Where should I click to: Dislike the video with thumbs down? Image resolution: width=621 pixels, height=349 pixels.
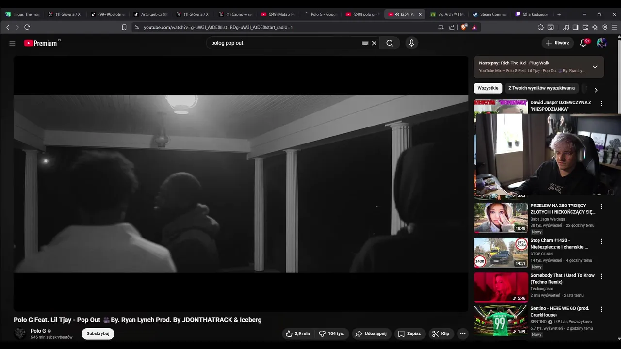331,333
